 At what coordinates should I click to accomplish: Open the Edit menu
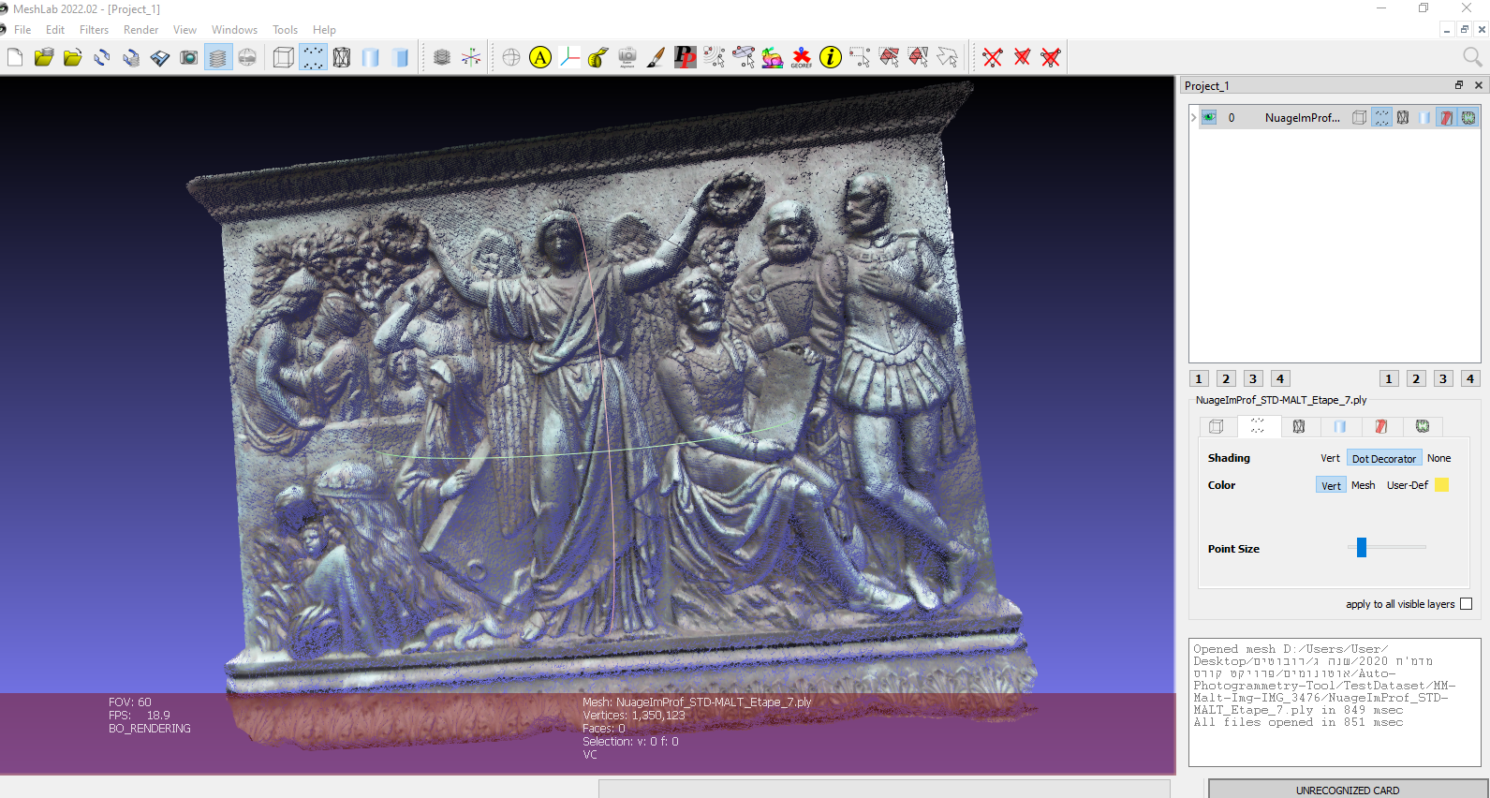pos(55,30)
